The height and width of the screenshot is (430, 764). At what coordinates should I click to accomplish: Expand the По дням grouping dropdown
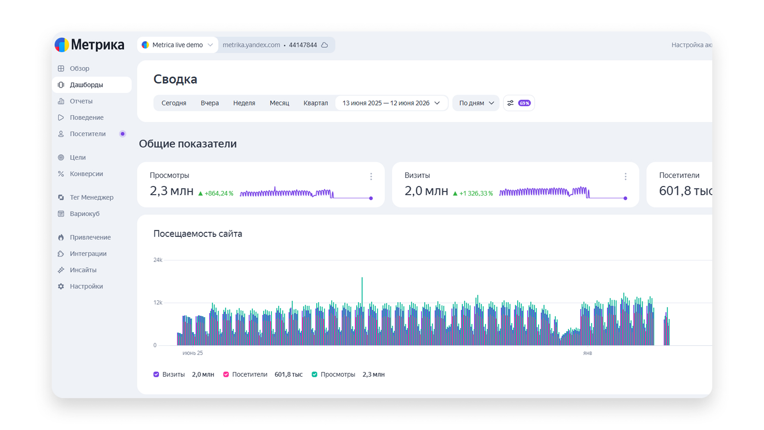(476, 103)
